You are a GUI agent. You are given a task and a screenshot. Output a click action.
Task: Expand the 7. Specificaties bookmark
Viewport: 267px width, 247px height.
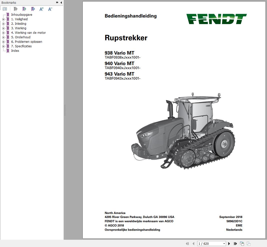3,46
